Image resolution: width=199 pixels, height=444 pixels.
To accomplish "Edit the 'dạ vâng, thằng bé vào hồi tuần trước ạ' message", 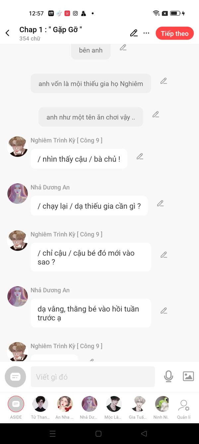I will click(164, 310).
